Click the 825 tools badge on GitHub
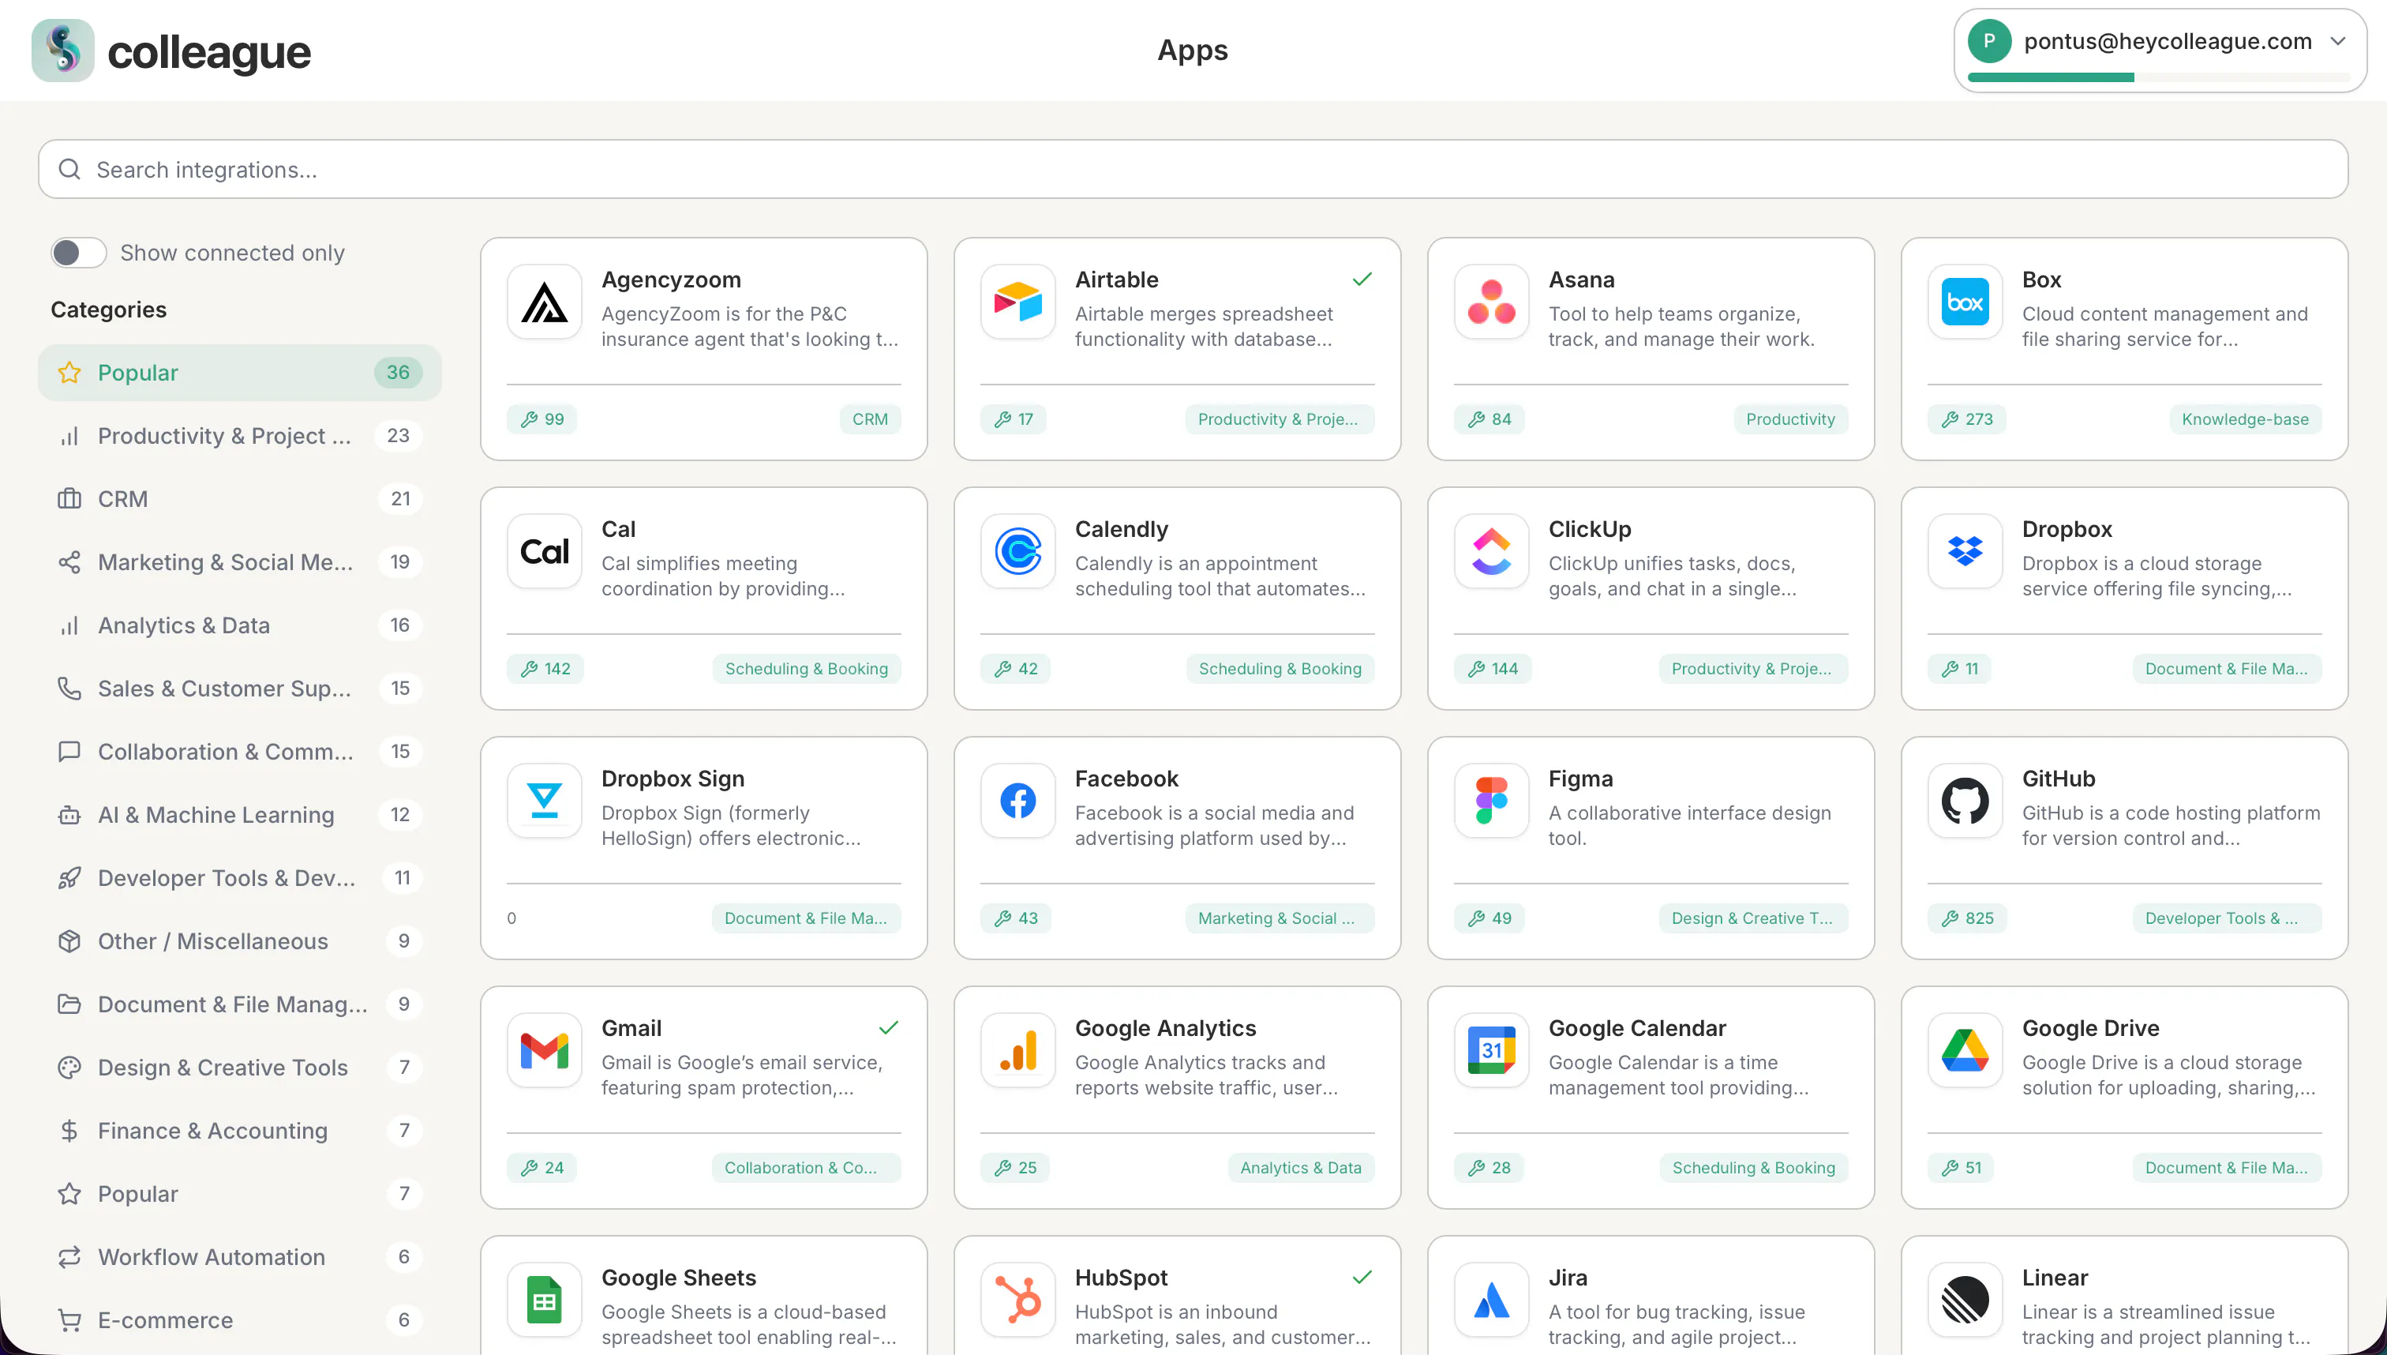 tap(1966, 918)
